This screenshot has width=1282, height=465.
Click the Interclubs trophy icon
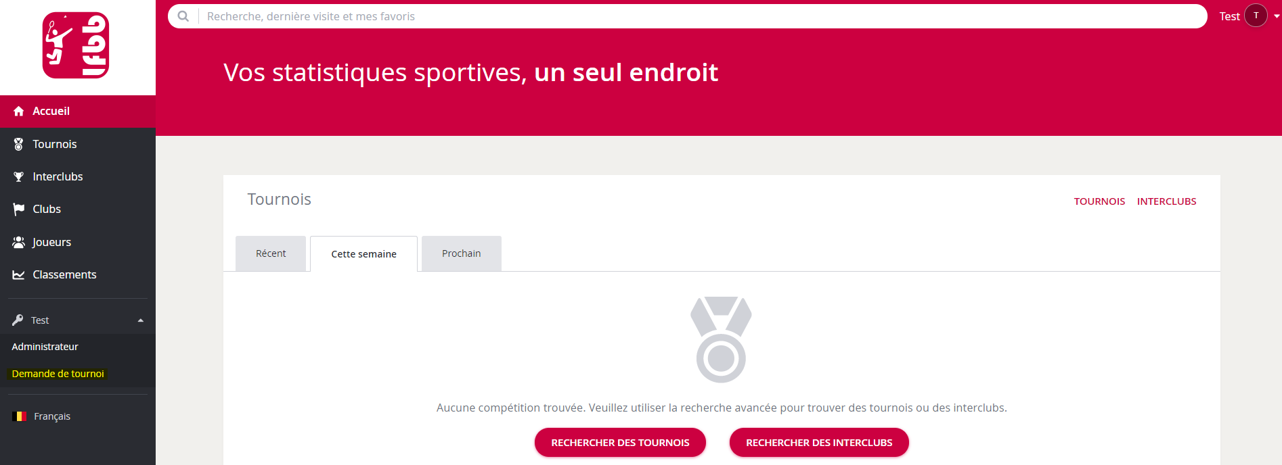tap(19, 176)
